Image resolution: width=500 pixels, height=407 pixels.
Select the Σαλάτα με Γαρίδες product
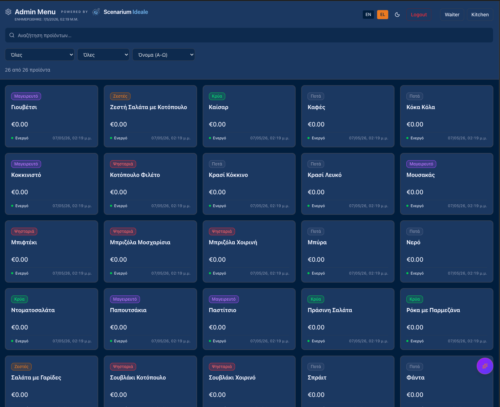point(52,381)
